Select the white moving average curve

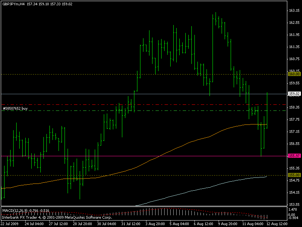point(189,192)
